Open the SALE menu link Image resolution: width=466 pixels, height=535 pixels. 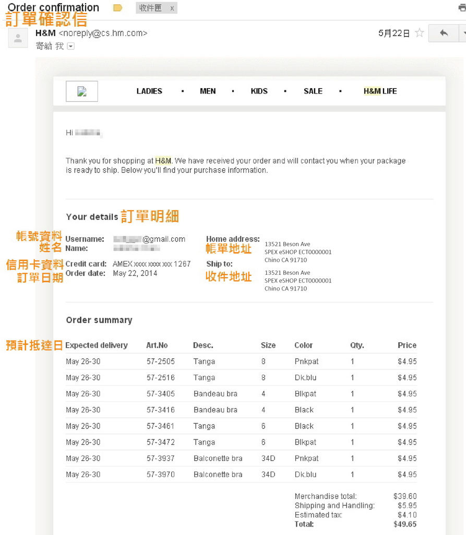(x=313, y=91)
